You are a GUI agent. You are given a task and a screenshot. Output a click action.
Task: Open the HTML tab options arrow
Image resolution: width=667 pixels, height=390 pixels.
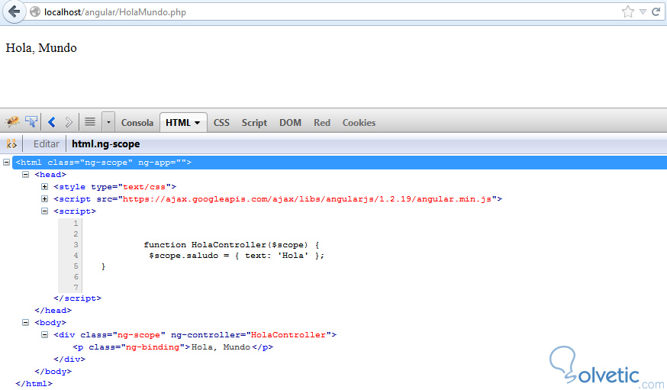[198, 123]
